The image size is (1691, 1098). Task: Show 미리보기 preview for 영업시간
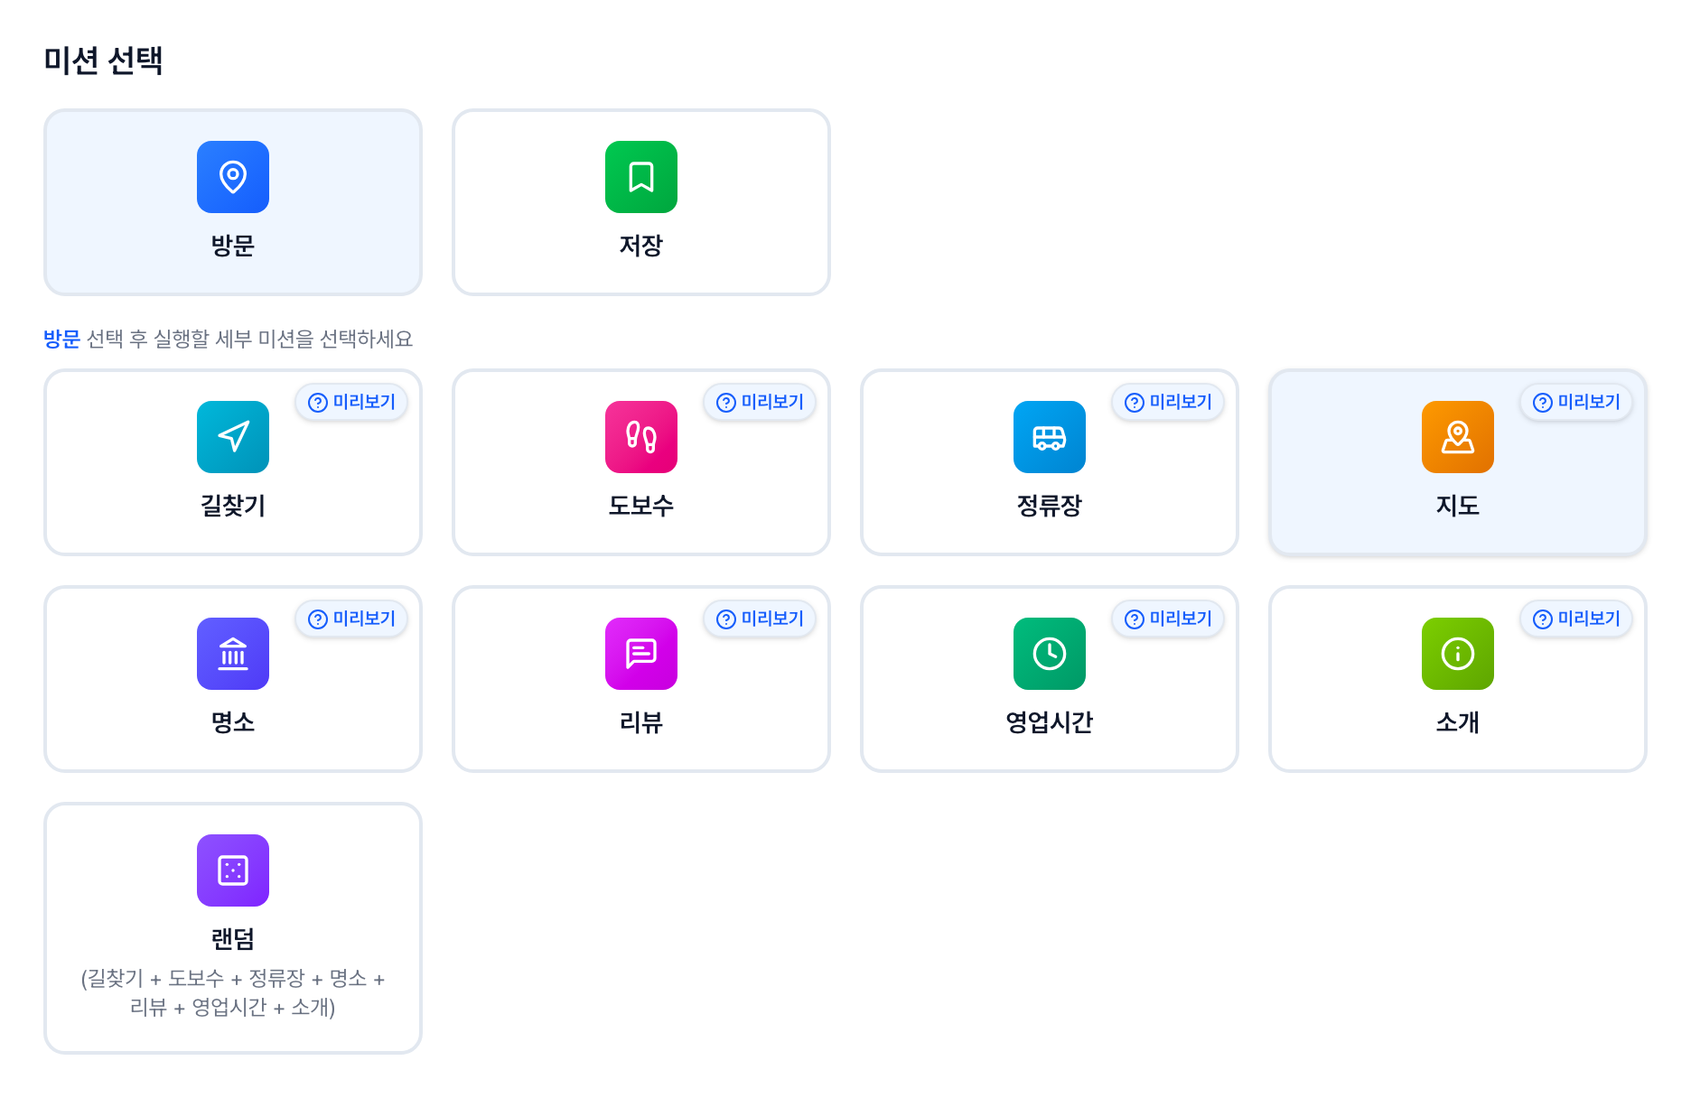(1168, 619)
